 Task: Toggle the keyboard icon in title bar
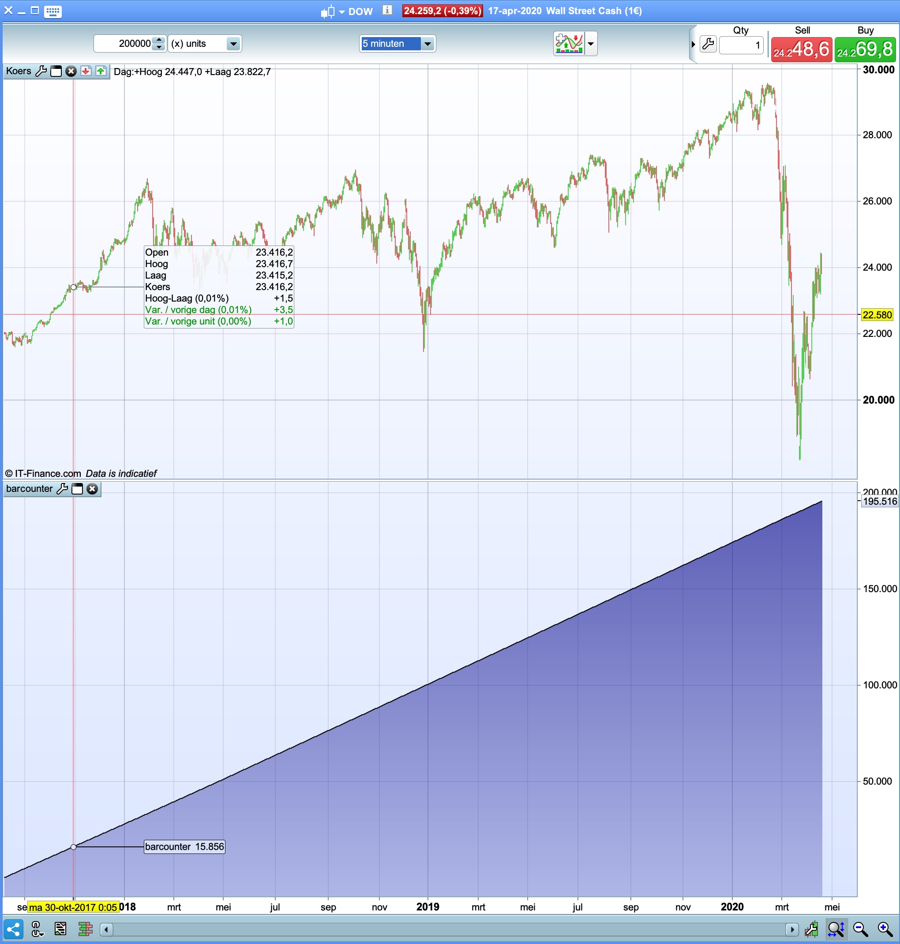[x=52, y=11]
